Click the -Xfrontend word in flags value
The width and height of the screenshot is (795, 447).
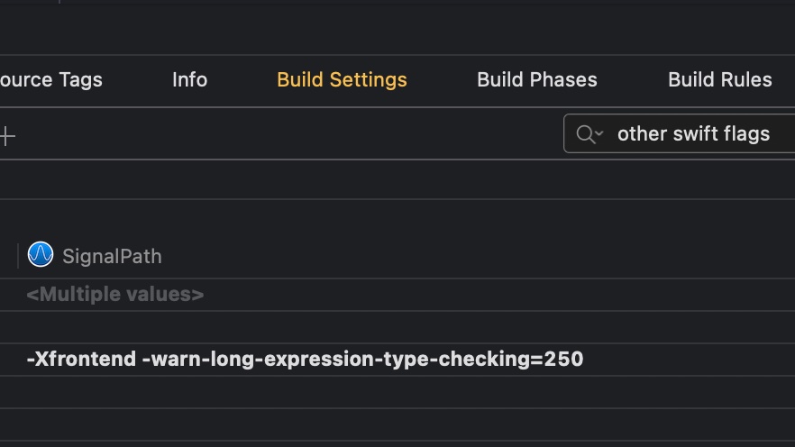[81, 359]
